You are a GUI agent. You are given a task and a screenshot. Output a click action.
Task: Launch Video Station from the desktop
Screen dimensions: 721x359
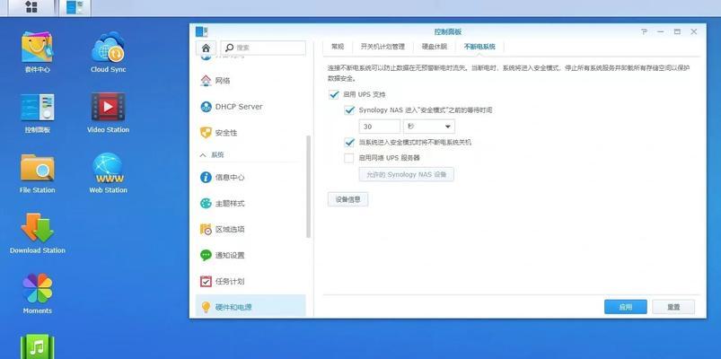pos(108,112)
